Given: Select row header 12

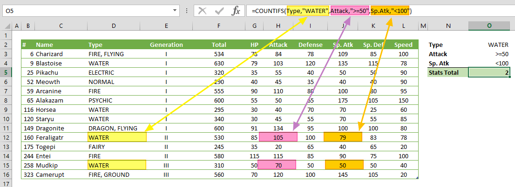Looking at the screenshot, I should 6,137.
